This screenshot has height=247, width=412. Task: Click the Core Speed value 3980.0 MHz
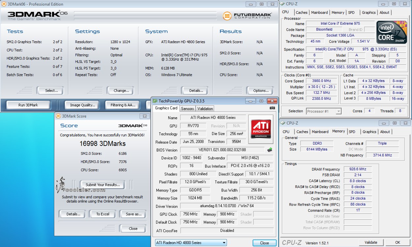coord(322,81)
